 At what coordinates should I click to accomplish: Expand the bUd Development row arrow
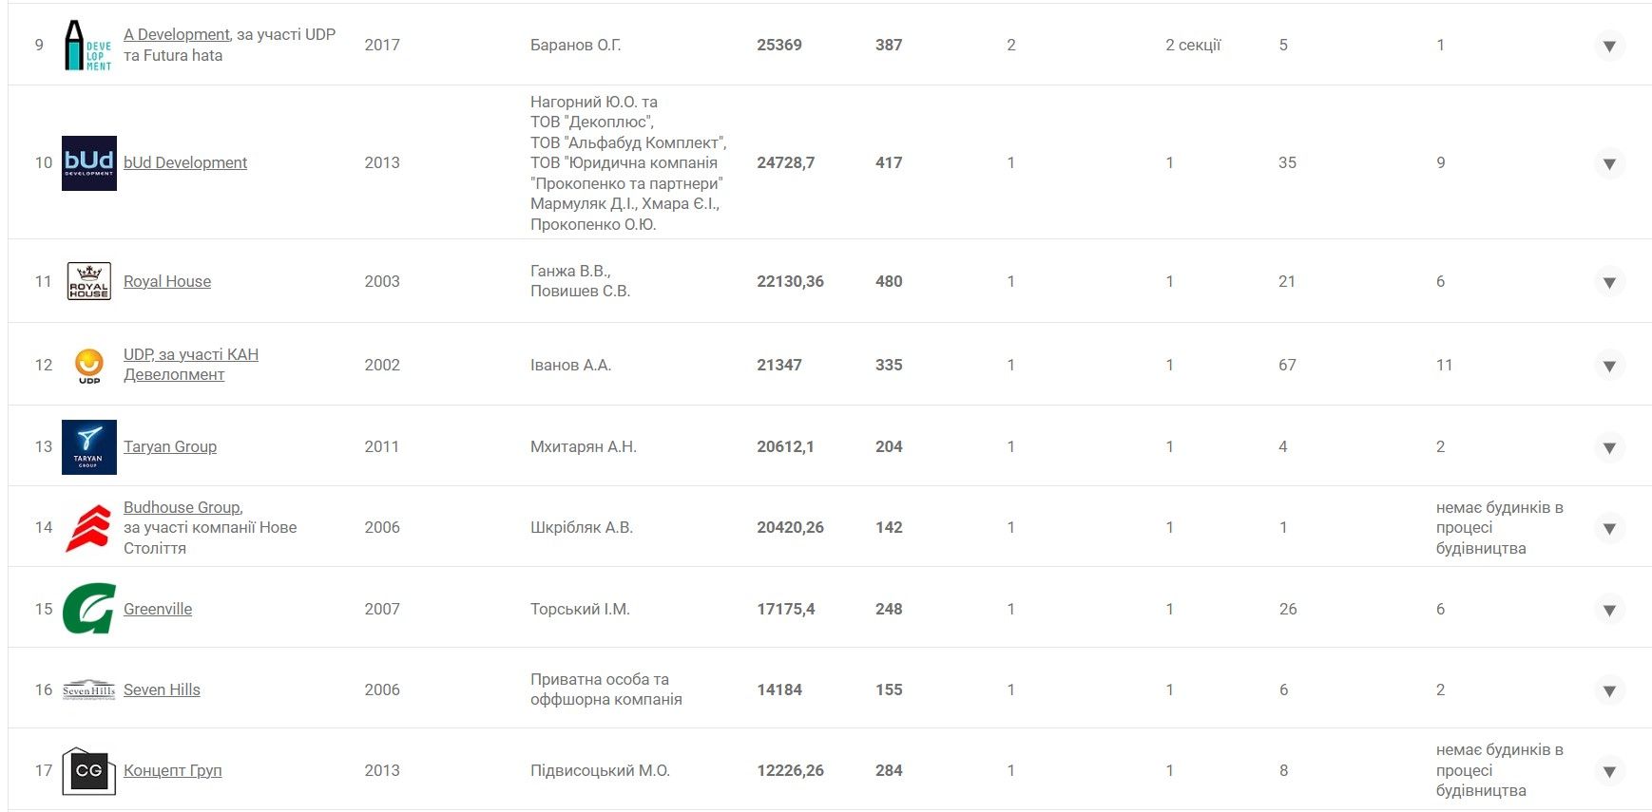pos(1609,163)
